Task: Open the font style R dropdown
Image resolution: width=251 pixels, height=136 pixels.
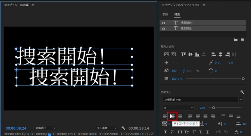Action: tap(178, 108)
